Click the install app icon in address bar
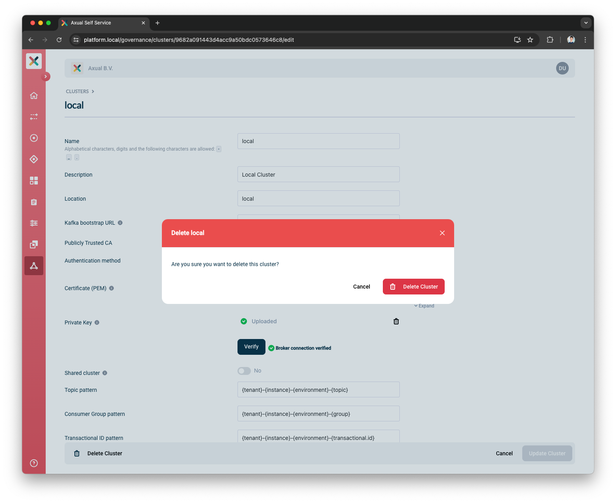Viewport: 616px width, 503px height. [518, 40]
